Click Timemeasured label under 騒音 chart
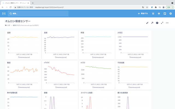 pos(24,87)
